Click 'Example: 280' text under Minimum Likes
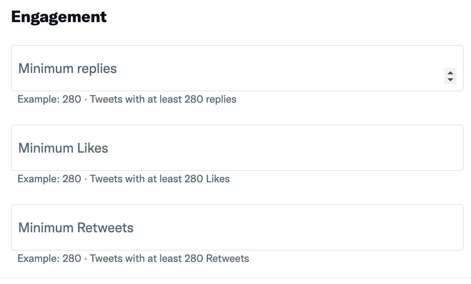 pyautogui.click(x=49, y=179)
